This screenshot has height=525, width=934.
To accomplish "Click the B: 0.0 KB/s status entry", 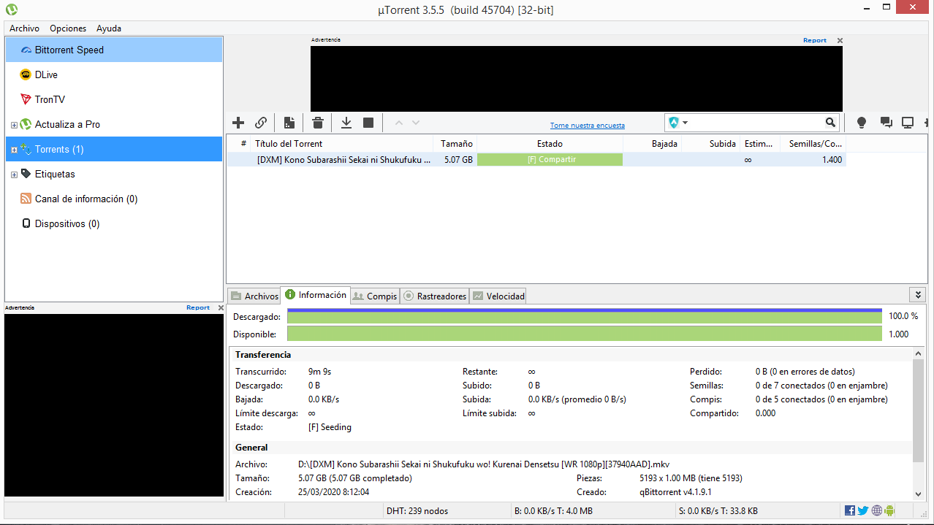I will (x=554, y=511).
